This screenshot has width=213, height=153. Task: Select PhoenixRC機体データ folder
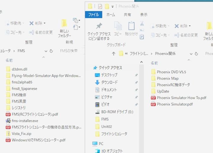pyautogui.click(x=170, y=85)
